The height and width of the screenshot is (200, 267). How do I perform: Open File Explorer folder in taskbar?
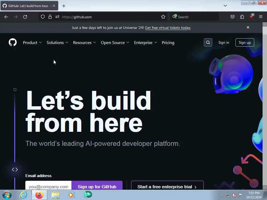(x=56, y=195)
